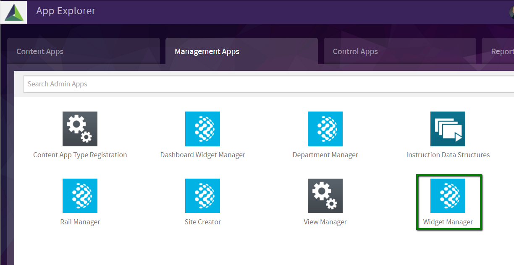
Task: Open the Site Creator app icon
Action: coord(202,196)
